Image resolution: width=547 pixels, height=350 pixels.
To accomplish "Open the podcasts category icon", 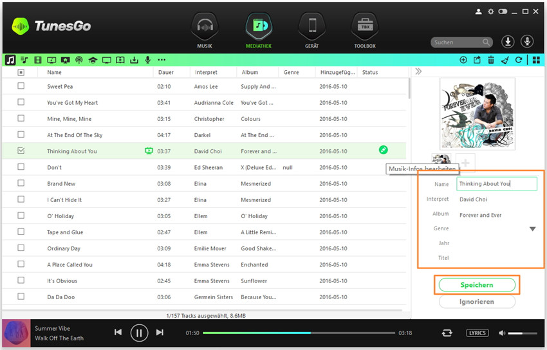I will tap(79, 60).
